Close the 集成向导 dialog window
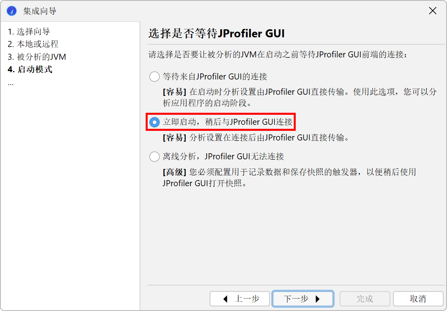Screen dimensions: 447x311 [x=433, y=11]
